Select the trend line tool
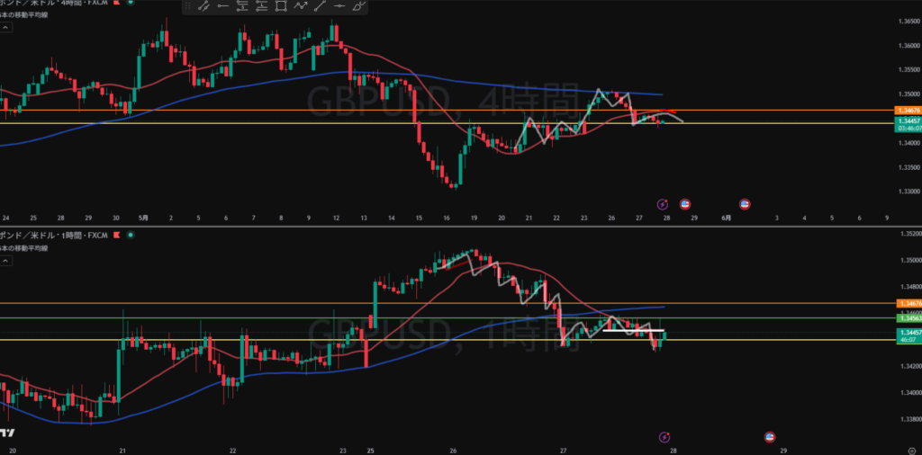The width and height of the screenshot is (922, 455). (x=320, y=6)
